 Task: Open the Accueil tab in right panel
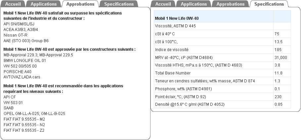click(163, 4)
